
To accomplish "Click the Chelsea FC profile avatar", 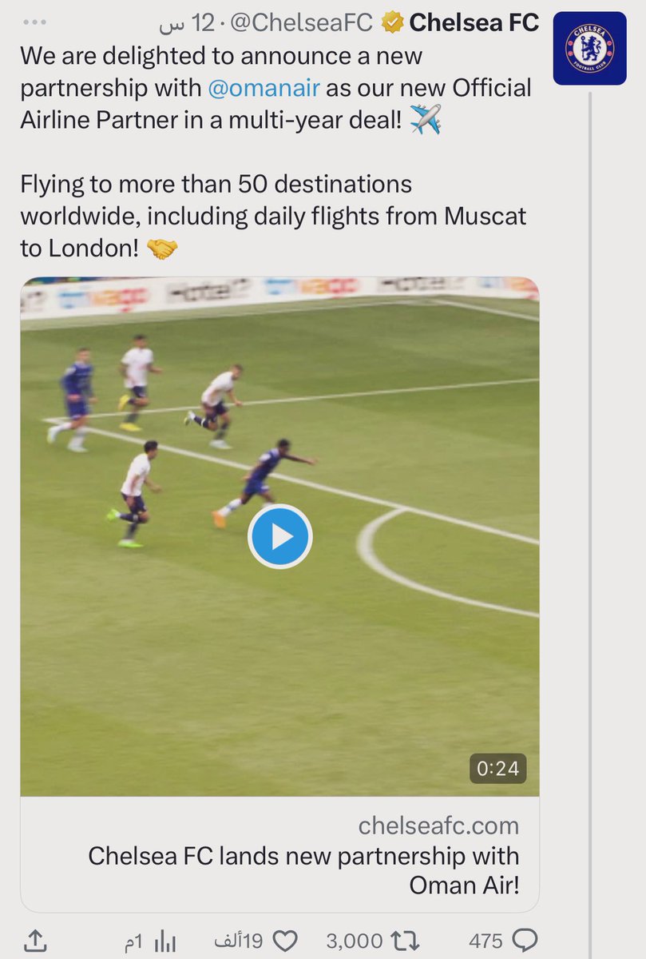I will (589, 48).
